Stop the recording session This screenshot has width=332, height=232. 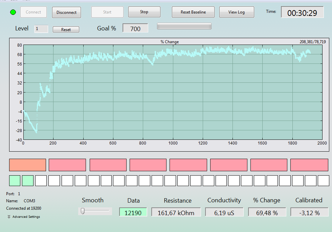click(144, 12)
